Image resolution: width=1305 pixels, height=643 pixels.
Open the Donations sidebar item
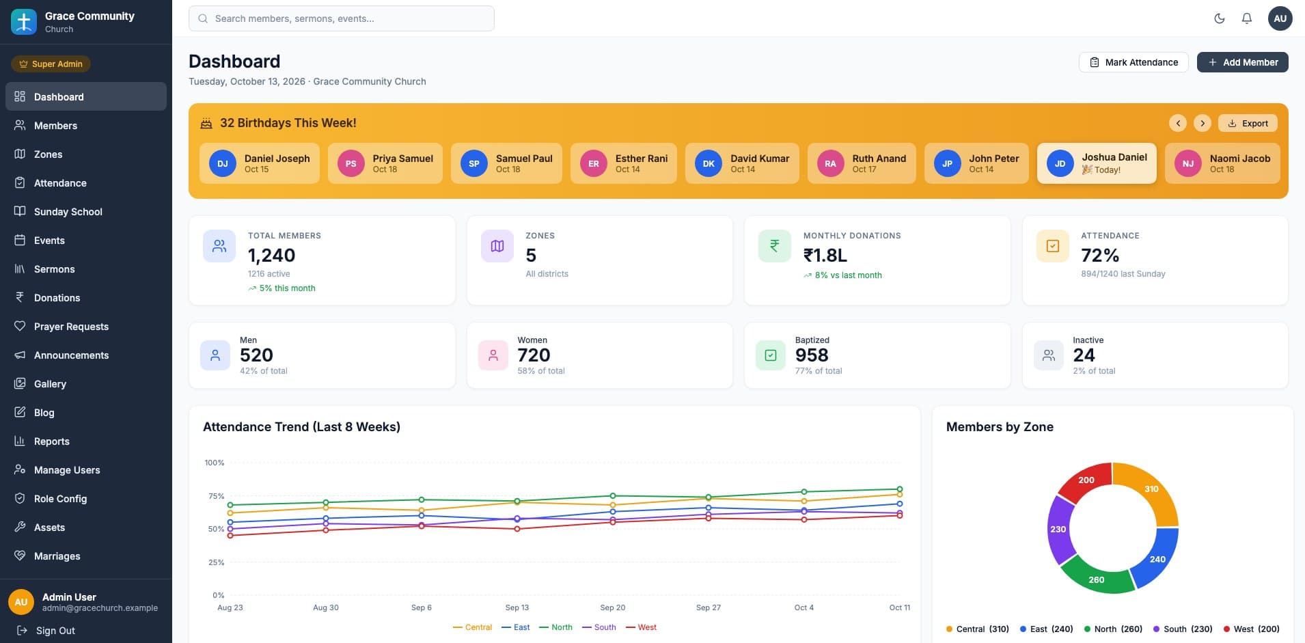(86, 298)
